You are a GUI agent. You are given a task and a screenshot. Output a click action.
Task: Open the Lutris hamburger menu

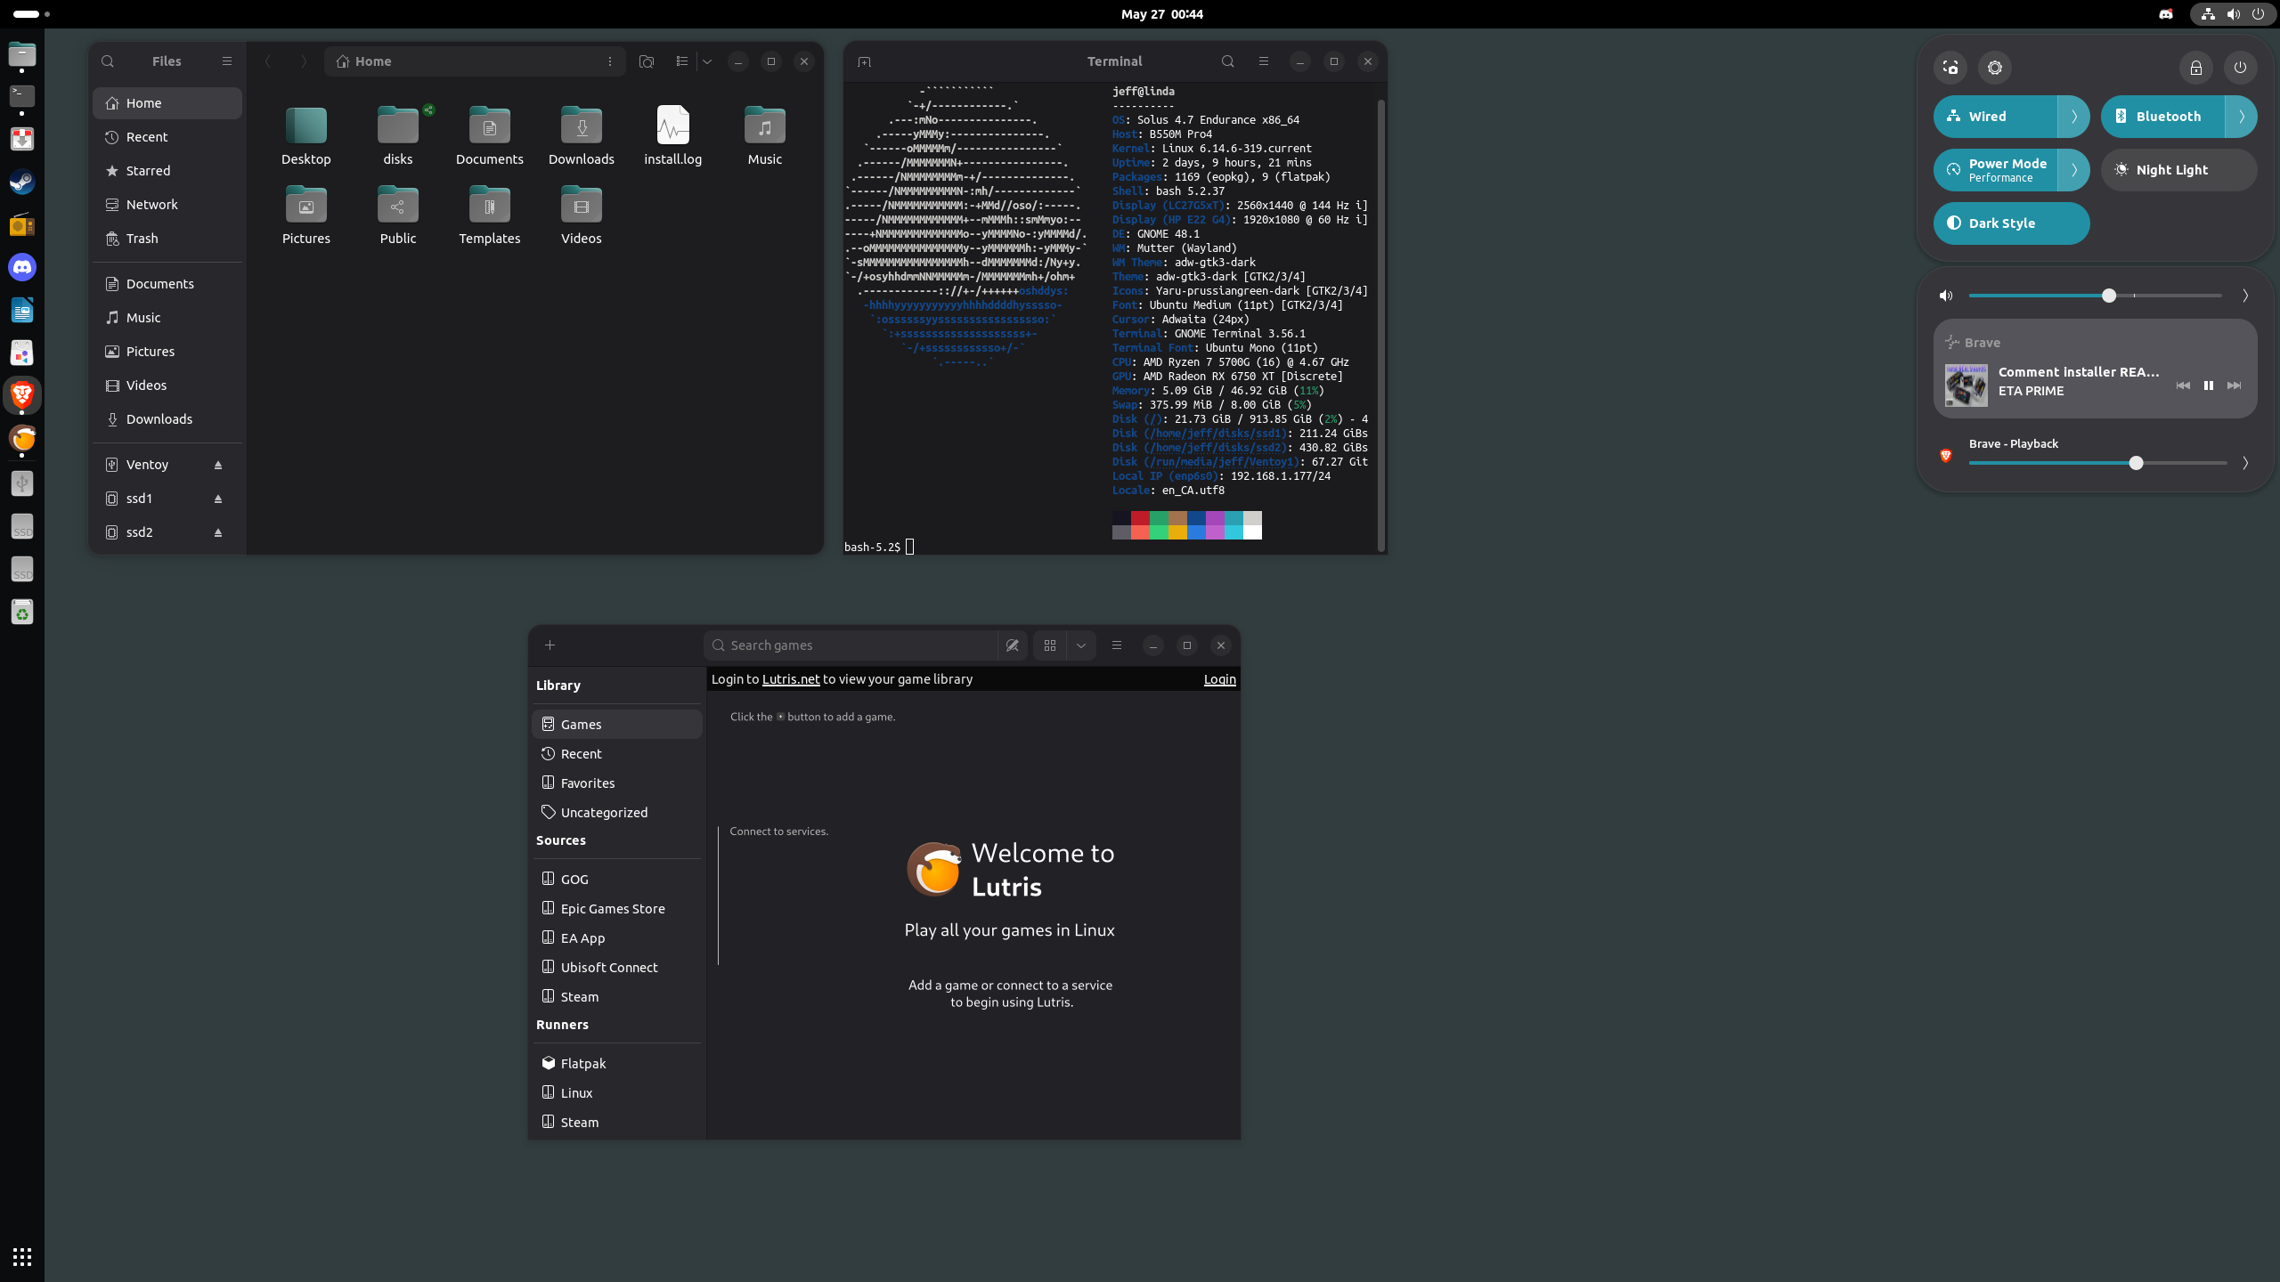click(x=1117, y=645)
